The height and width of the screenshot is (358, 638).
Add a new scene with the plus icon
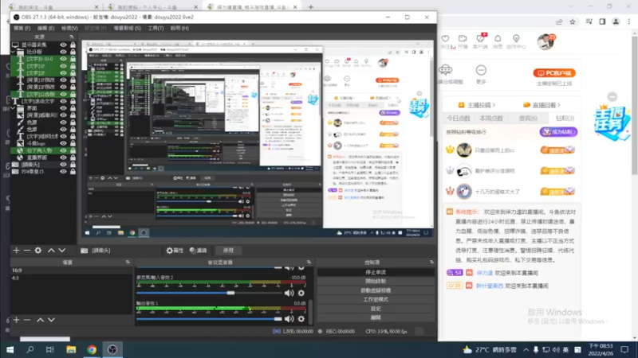[16, 320]
